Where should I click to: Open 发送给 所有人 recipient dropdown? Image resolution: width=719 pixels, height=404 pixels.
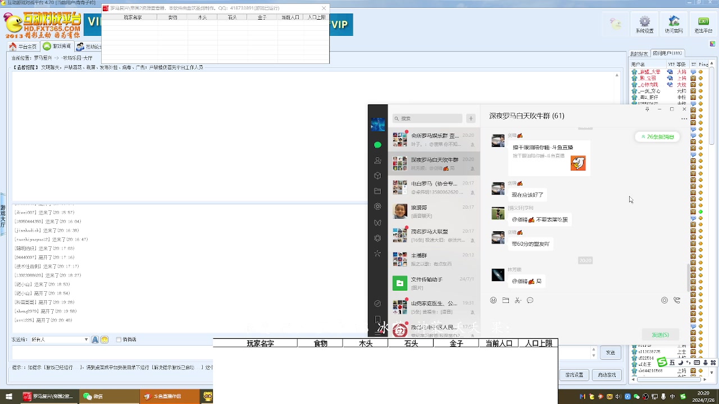pos(60,339)
